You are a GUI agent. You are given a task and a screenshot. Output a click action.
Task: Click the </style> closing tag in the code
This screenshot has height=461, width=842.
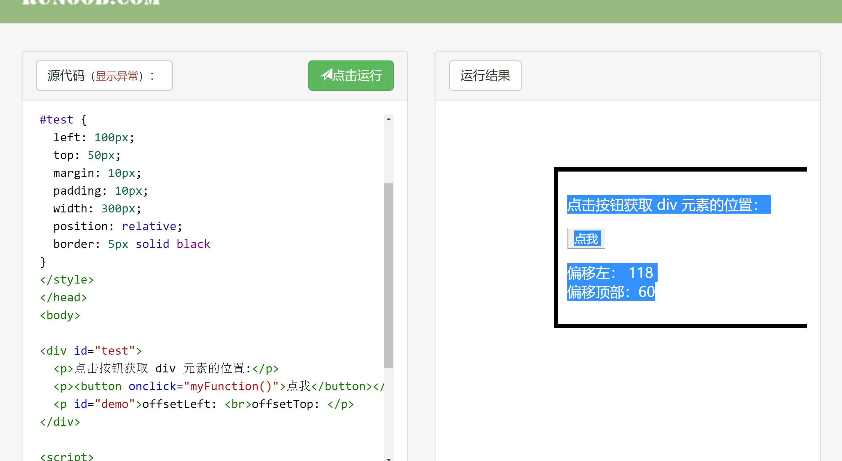pyautogui.click(x=66, y=279)
